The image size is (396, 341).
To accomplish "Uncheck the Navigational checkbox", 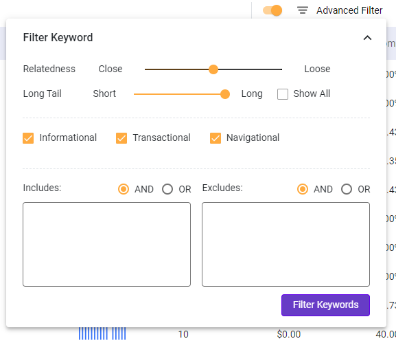I will [216, 138].
